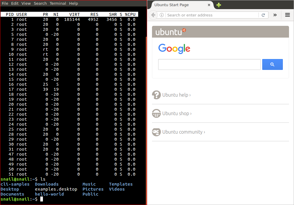Screen dimensions: 294x205
Task: Open the Search menu in the terminal
Action: tap(40, 3)
